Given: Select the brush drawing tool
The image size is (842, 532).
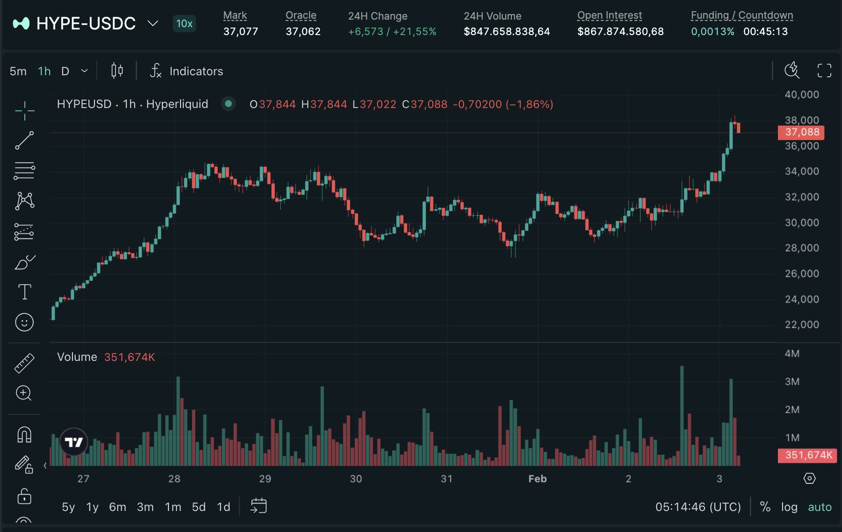Looking at the screenshot, I should (x=24, y=262).
